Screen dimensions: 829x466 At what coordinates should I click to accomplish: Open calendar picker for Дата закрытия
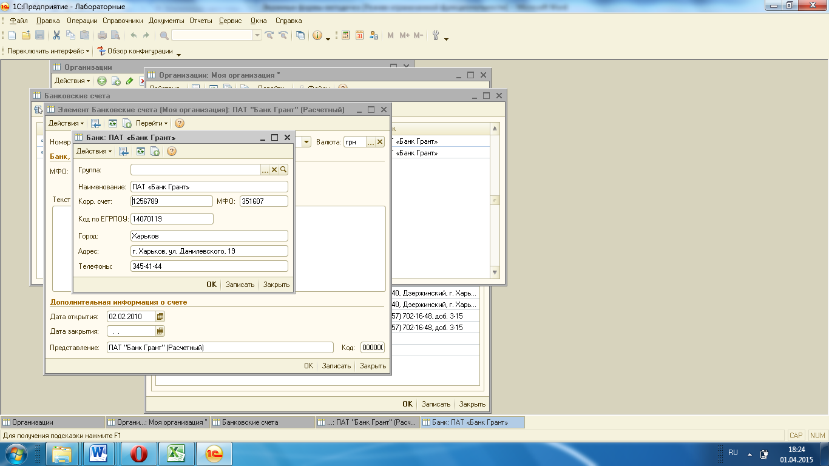point(160,331)
